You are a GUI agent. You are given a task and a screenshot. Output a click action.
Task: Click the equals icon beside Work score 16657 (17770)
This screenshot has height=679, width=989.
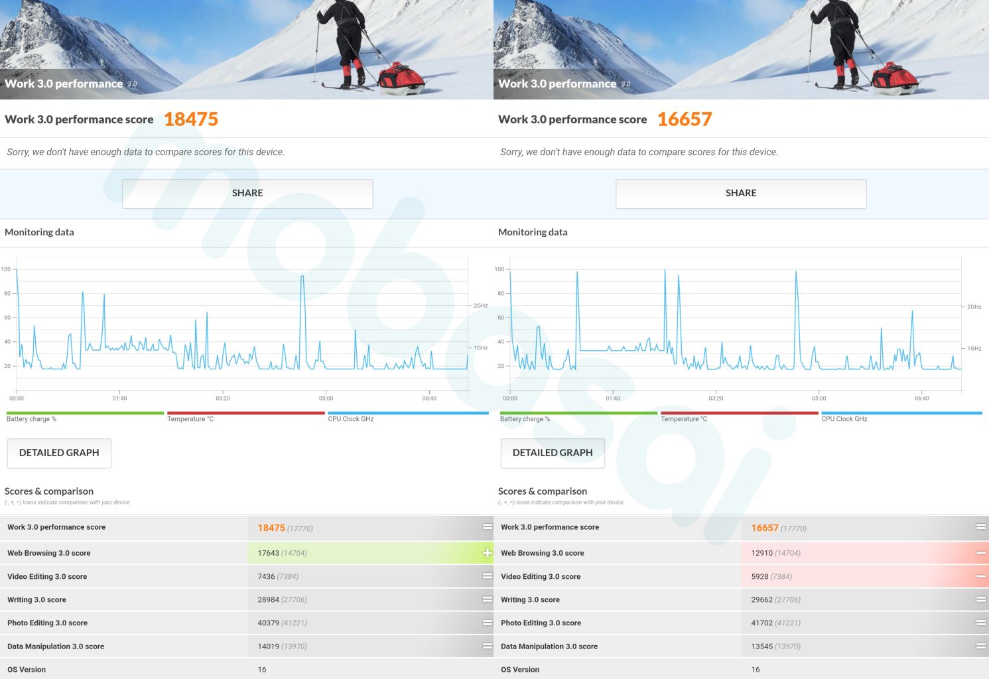click(980, 527)
